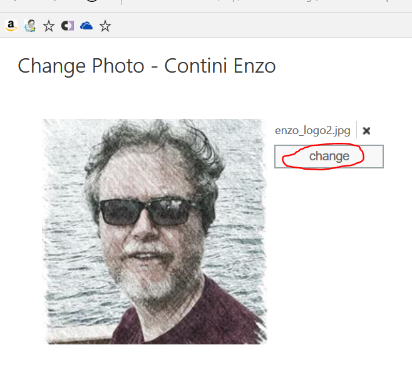Click the last star icon on favorites bar
This screenshot has height=382, width=412.
pos(105,26)
